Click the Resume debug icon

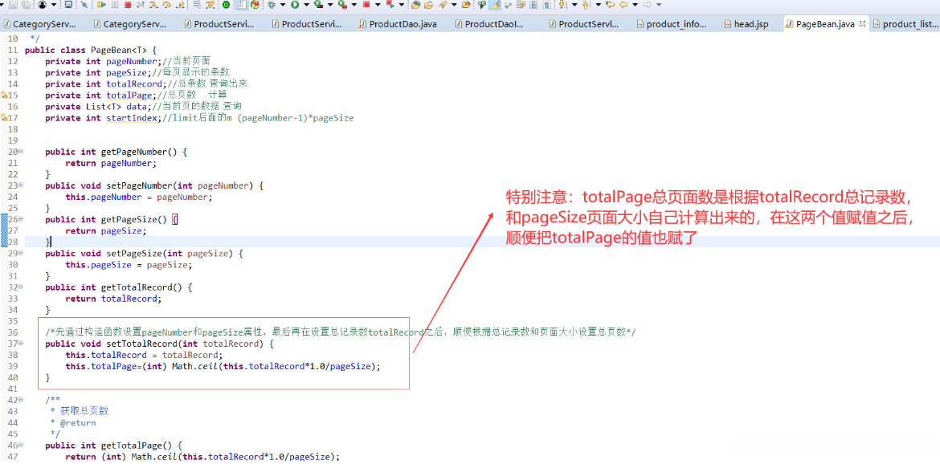102,5
